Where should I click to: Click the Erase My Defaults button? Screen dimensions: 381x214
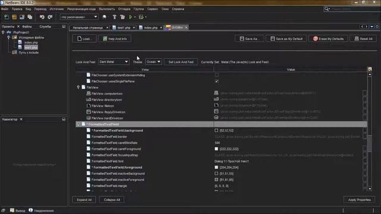coord(328,39)
